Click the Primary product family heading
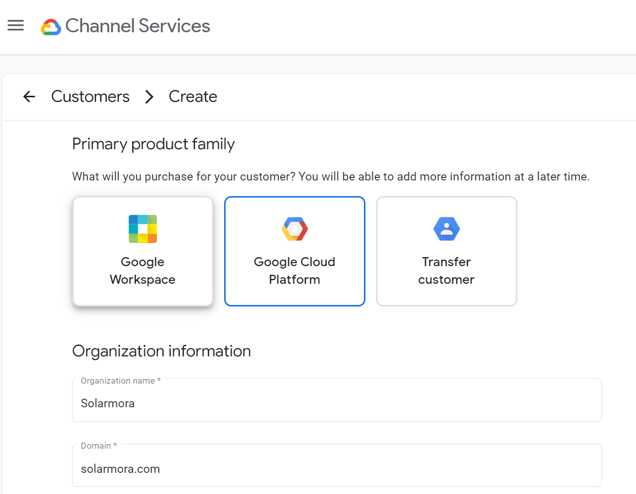This screenshot has width=636, height=494. [x=153, y=144]
